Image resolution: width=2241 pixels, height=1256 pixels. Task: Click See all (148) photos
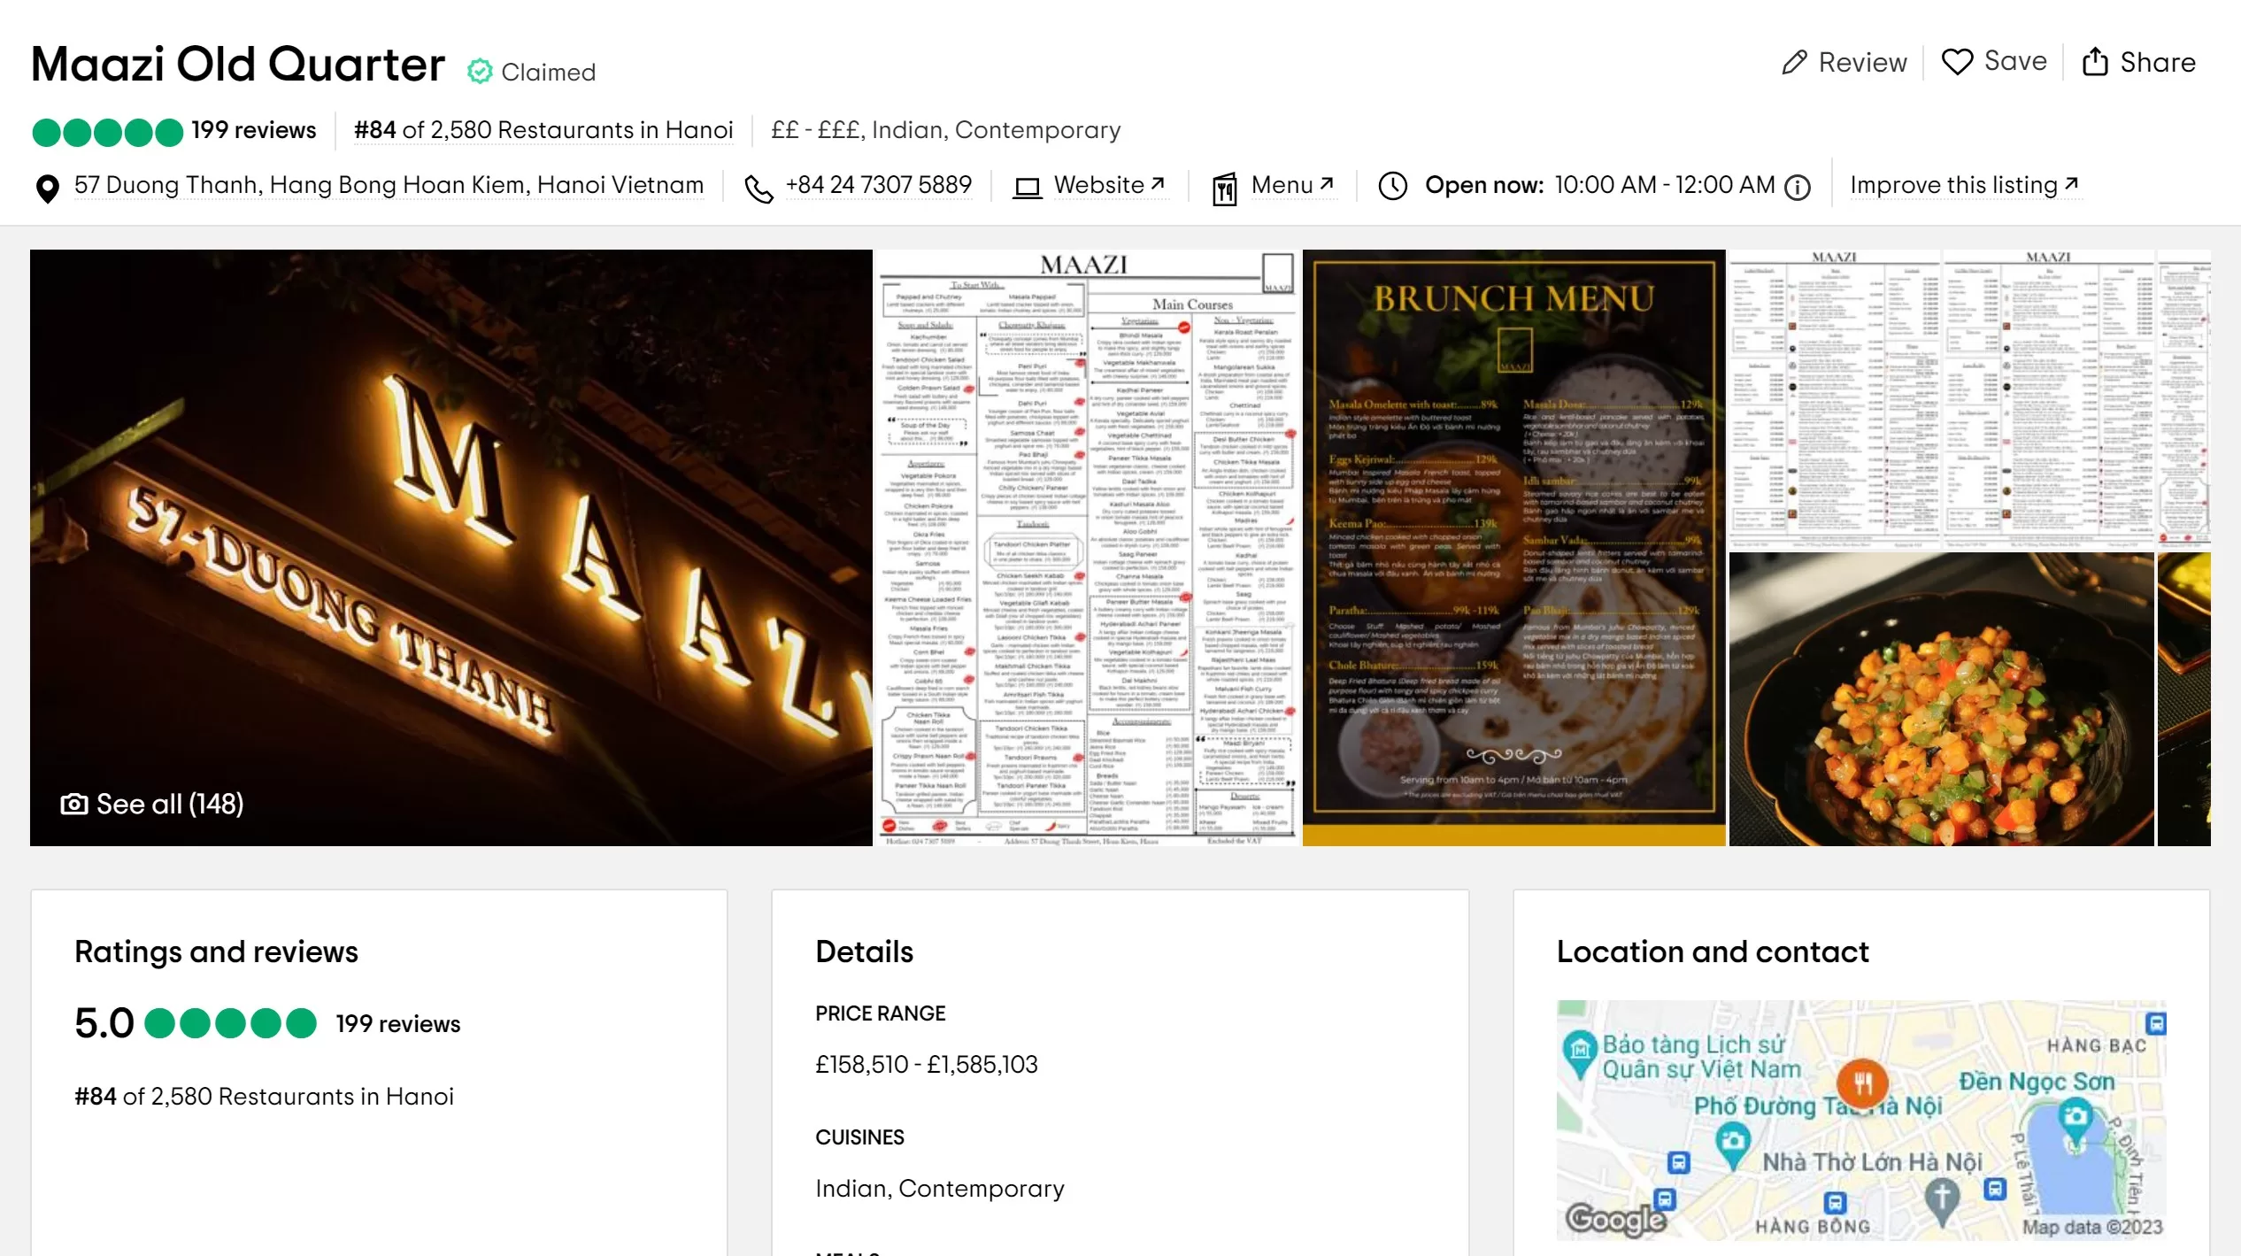pos(152,804)
